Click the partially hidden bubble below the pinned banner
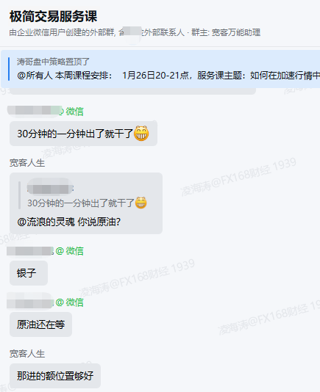320x392 pixels. tap(132, 91)
